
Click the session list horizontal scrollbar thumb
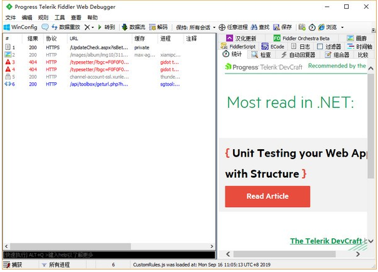[x=70, y=246]
